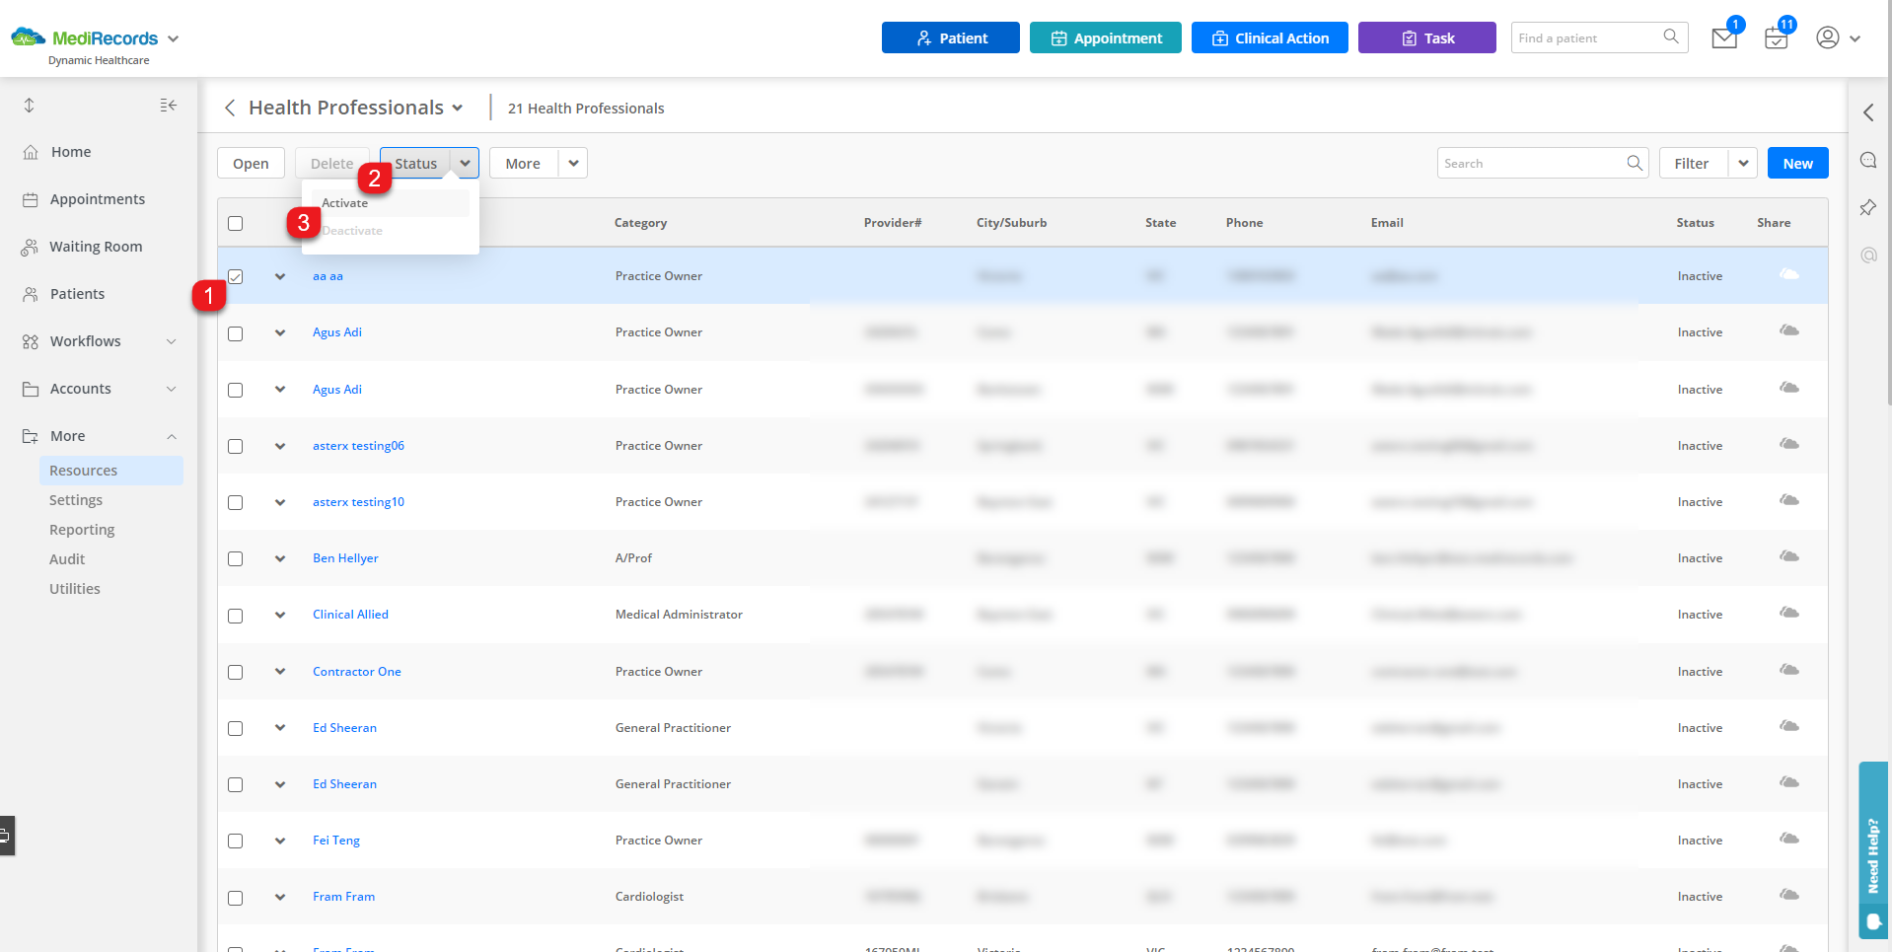Click the magnifier in Find a patient
The image size is (1892, 952).
[1671, 37]
